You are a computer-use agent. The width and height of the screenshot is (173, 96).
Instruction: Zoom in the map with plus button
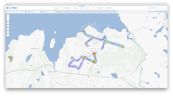(x=8, y=15)
